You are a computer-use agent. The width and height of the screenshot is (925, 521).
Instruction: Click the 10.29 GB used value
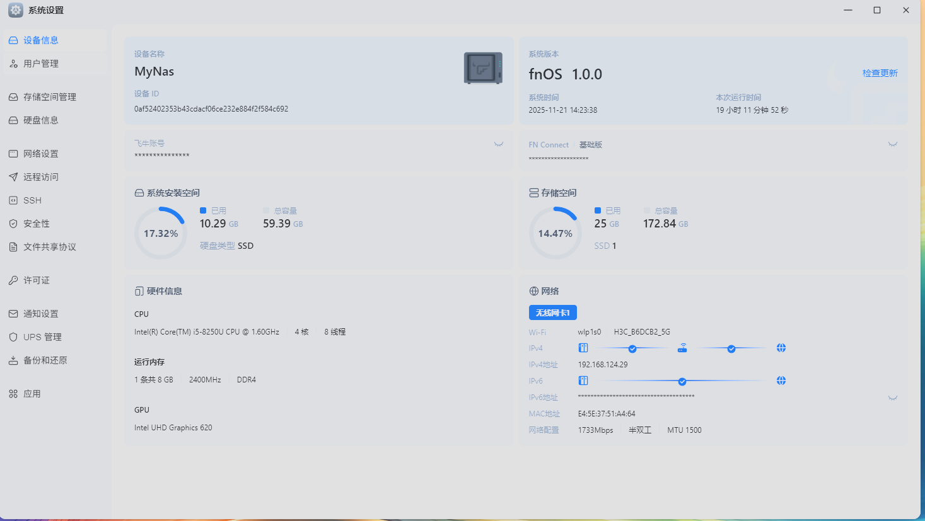219,224
